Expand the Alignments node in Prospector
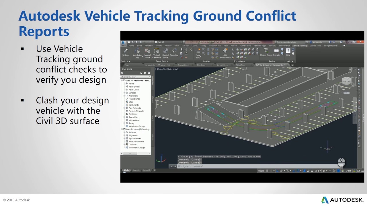 coord(124,96)
